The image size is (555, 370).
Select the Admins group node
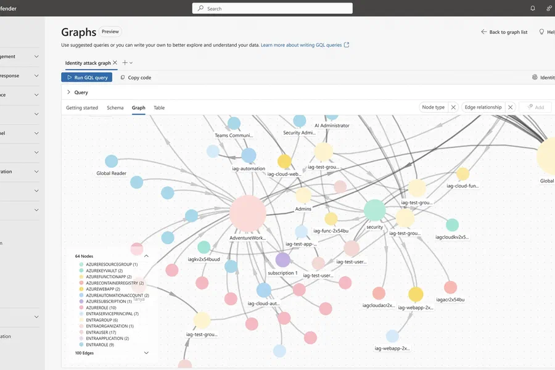(303, 195)
